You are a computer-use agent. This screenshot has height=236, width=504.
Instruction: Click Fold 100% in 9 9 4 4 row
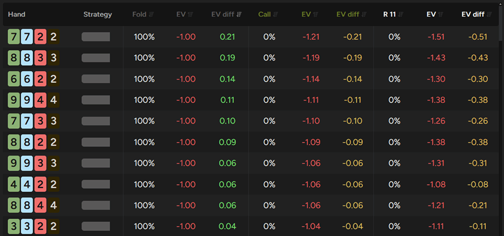[x=145, y=100]
